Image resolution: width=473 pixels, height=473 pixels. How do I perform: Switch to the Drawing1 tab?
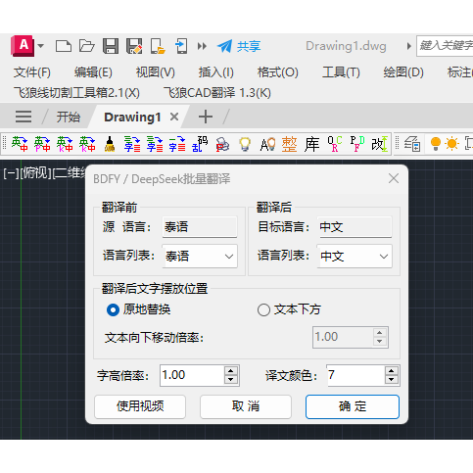click(132, 117)
